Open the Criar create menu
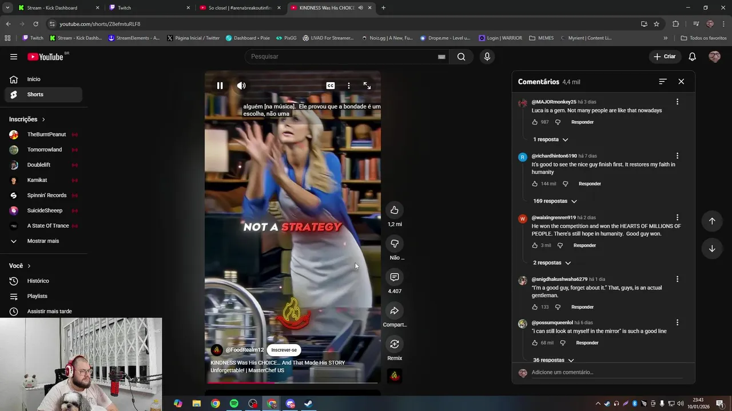Image resolution: width=732 pixels, height=411 pixels. 665,57
